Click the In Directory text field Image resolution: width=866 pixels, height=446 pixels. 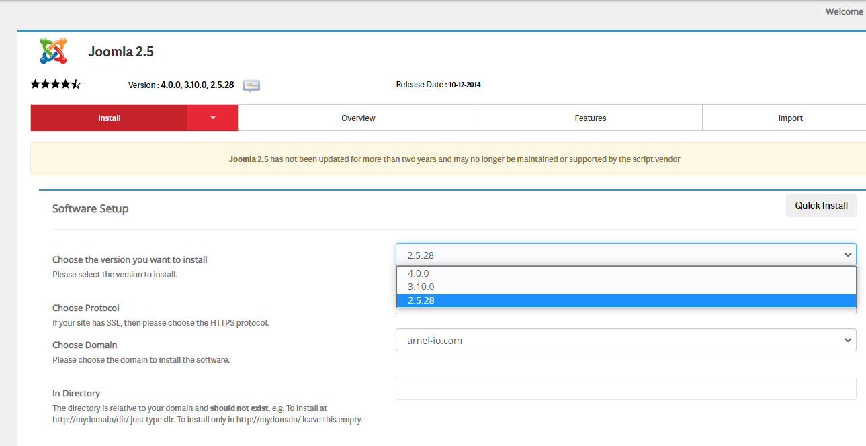pyautogui.click(x=625, y=388)
